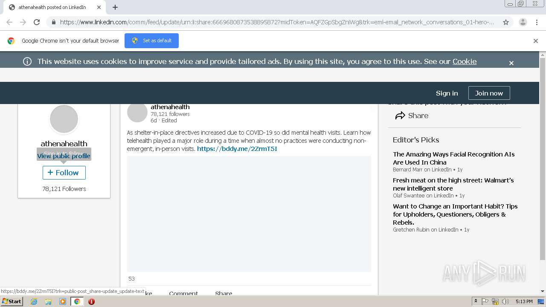Viewport: 546px width, 307px height.
Task: Click the Action Center flag tray icon
Action: (x=485, y=301)
